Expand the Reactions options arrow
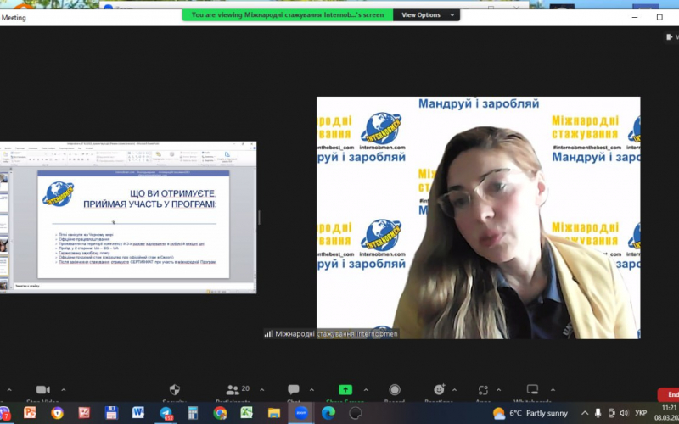The width and height of the screenshot is (679, 424). pyautogui.click(x=454, y=390)
